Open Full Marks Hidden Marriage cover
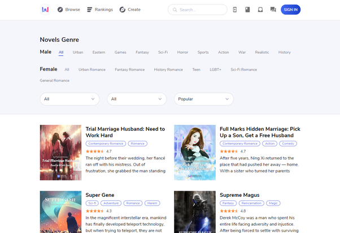The height and width of the screenshot is (233, 340). point(195,153)
